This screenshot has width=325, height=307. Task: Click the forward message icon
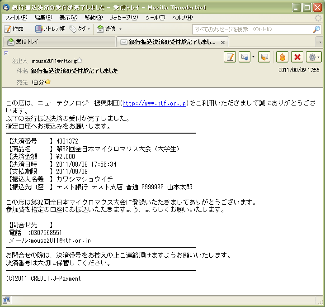click(x=264, y=57)
